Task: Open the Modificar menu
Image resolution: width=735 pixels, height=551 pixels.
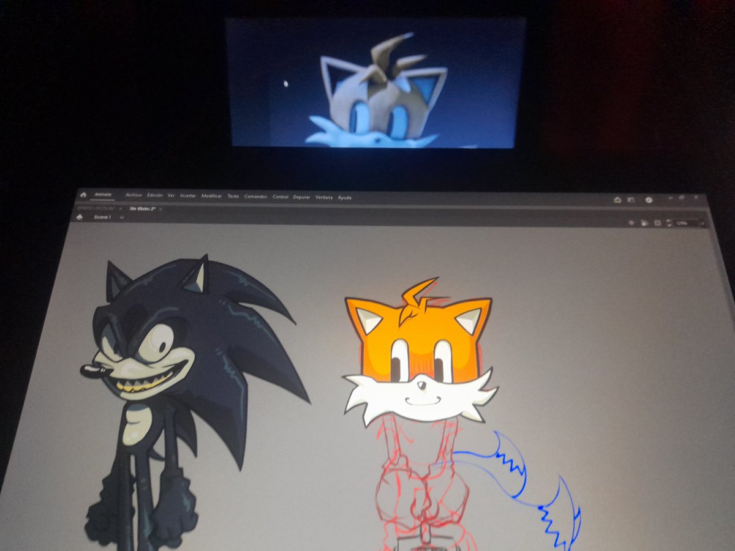Action: [211, 196]
